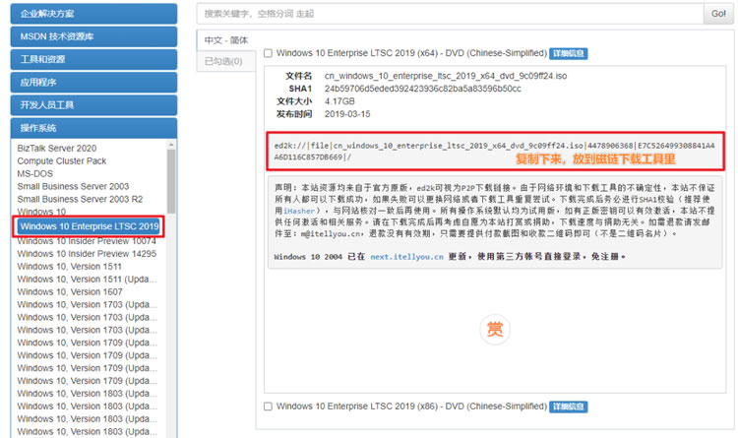This screenshot has width=738, height=438.
Task: Select Small Business Server 2003
Action: pos(73,186)
